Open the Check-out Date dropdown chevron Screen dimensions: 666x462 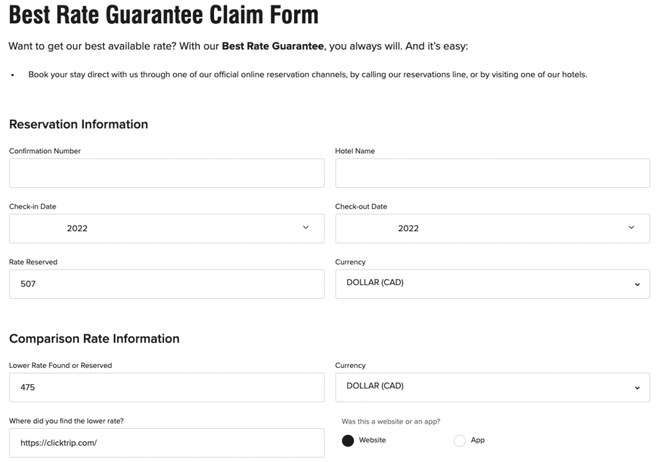point(630,228)
